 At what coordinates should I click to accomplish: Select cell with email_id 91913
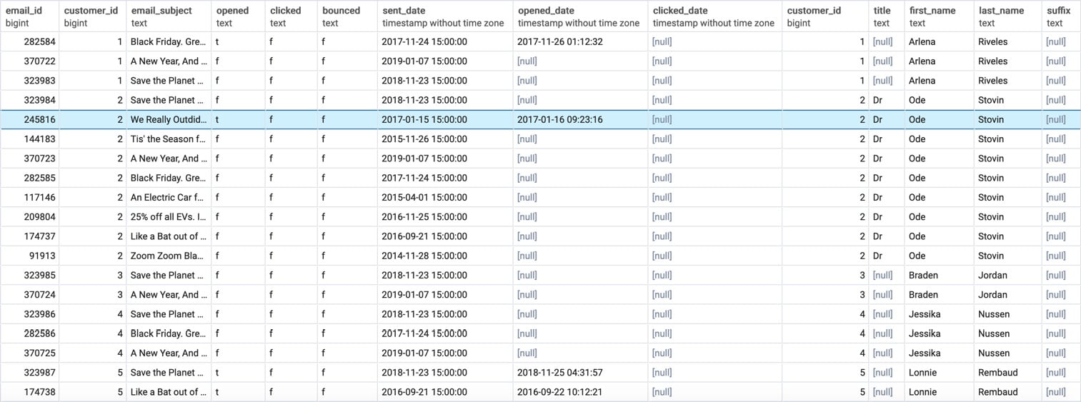tap(29, 256)
